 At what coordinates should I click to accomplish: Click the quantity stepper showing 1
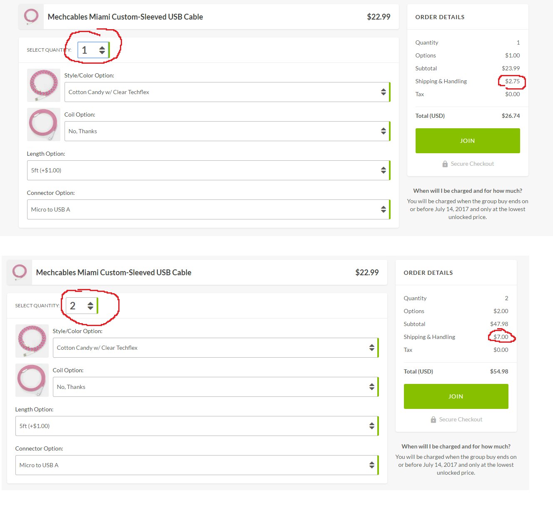pos(94,50)
